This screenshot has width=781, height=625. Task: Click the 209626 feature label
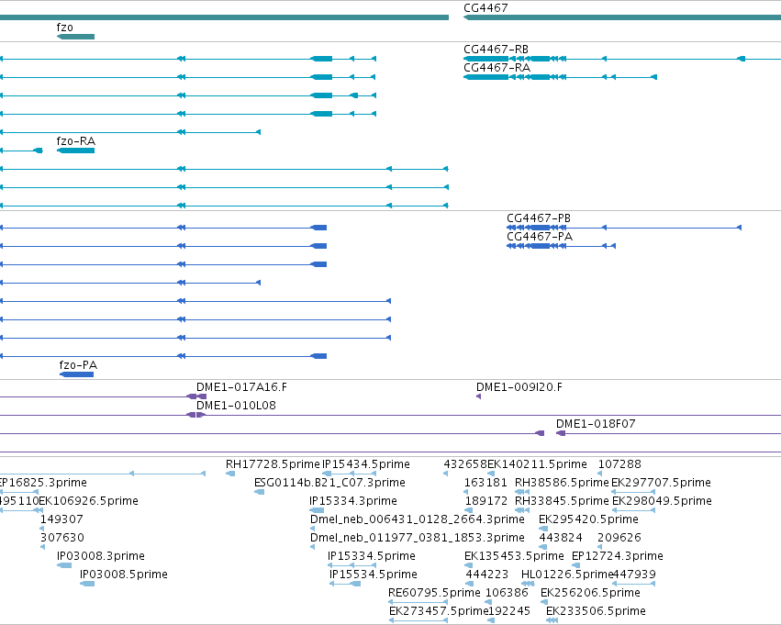pyautogui.click(x=619, y=538)
